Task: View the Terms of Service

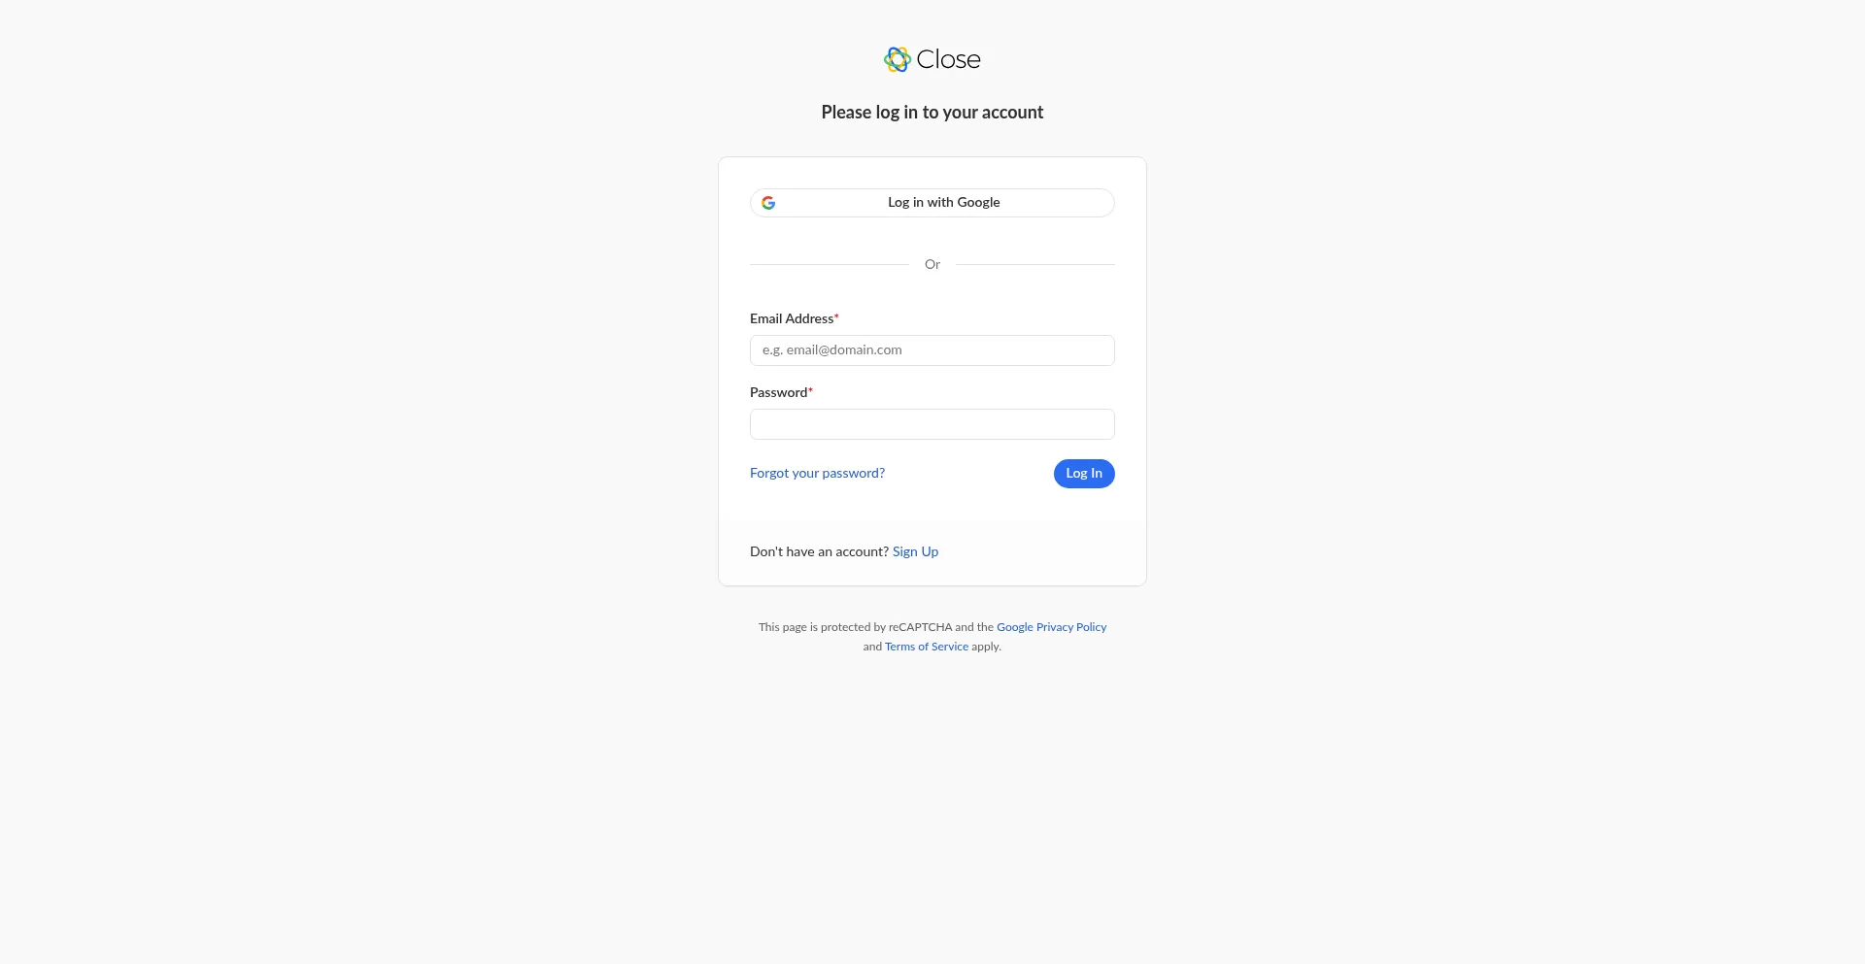Action: [x=926, y=647]
